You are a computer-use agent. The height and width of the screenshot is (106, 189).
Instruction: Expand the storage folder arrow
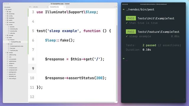point(6,35)
